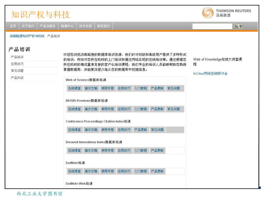Click Derwent Innovations Index数据库培训 heading
The image size is (266, 199).
point(94,142)
